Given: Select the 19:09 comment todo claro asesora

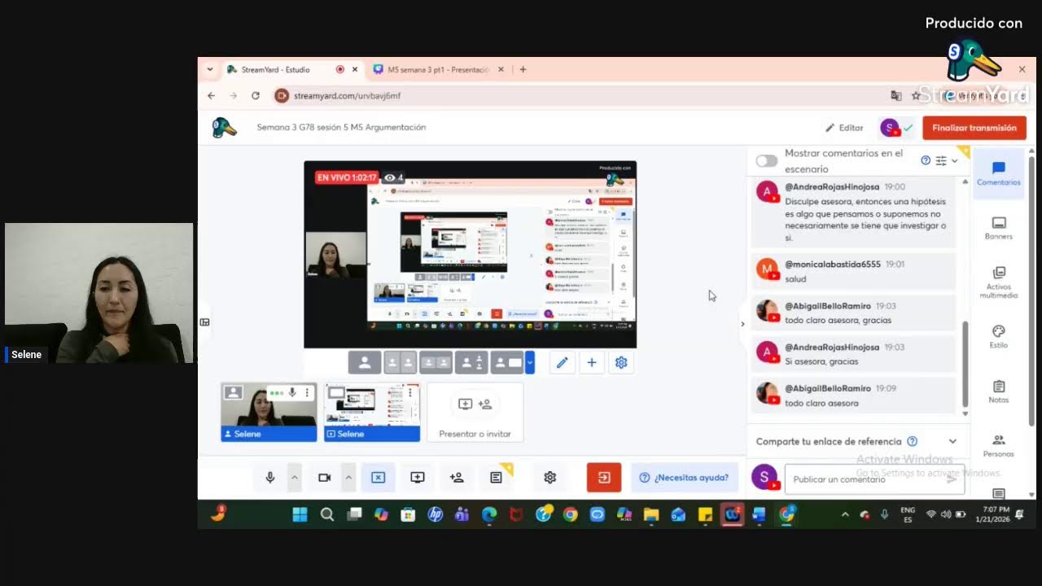Looking at the screenshot, I should pos(852,395).
